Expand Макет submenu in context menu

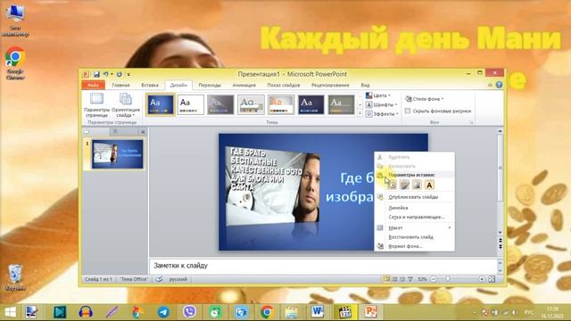pos(414,228)
